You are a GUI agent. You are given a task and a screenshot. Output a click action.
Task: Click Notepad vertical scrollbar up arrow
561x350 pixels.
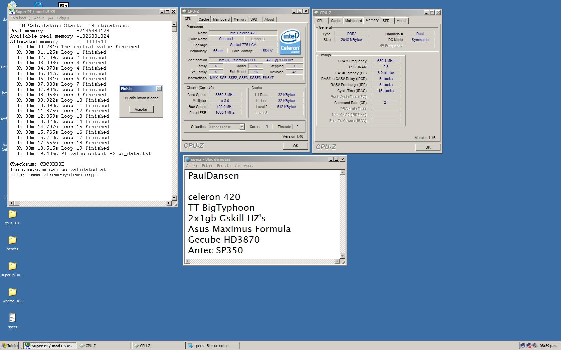click(342, 172)
